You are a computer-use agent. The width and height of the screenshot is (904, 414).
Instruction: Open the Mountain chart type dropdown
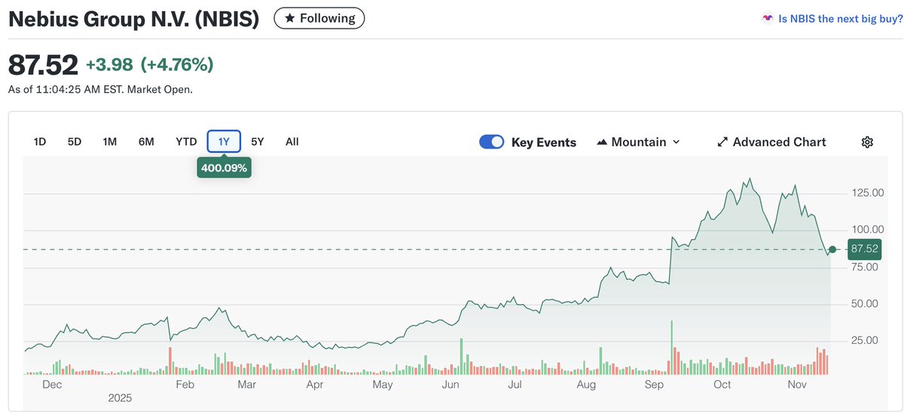[639, 142]
